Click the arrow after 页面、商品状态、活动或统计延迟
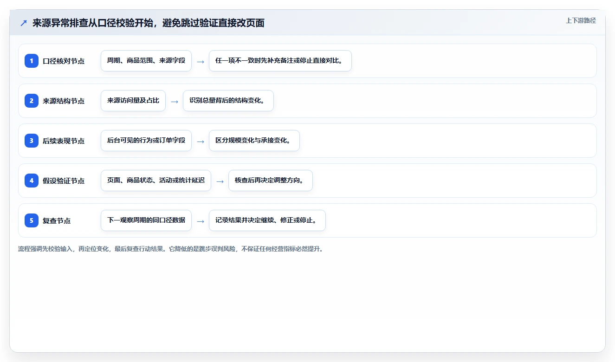Image resolution: width=615 pixels, height=362 pixels. pyautogui.click(x=220, y=181)
